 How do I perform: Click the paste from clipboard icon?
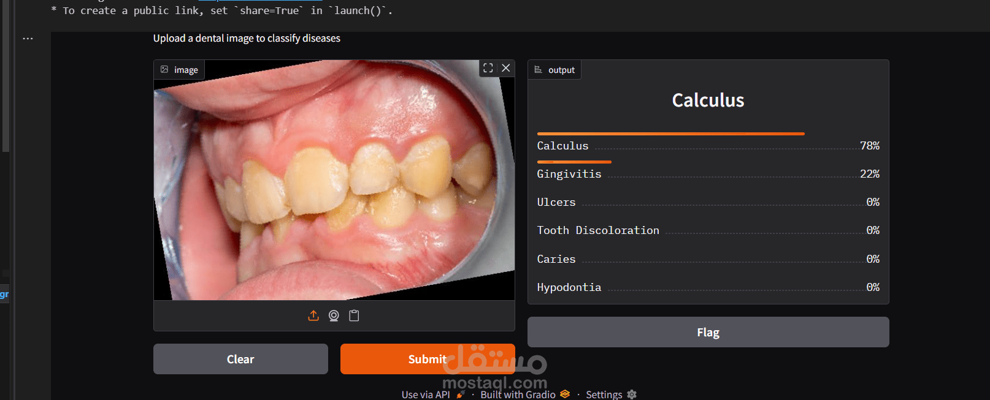(x=354, y=315)
